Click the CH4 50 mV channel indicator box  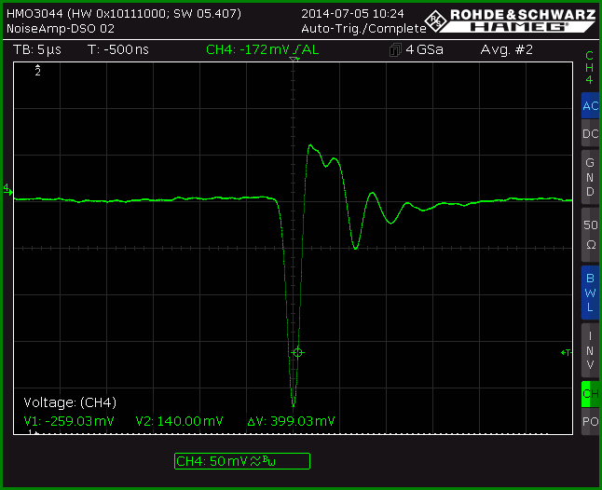[x=242, y=461]
